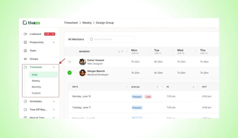Click Timesheet in the breadcrumb
The height and width of the screenshot is (138, 238).
pos(71,23)
